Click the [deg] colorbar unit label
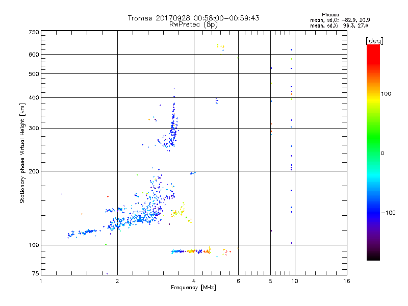Viewport: 408px width, 306px height. pos(374,41)
